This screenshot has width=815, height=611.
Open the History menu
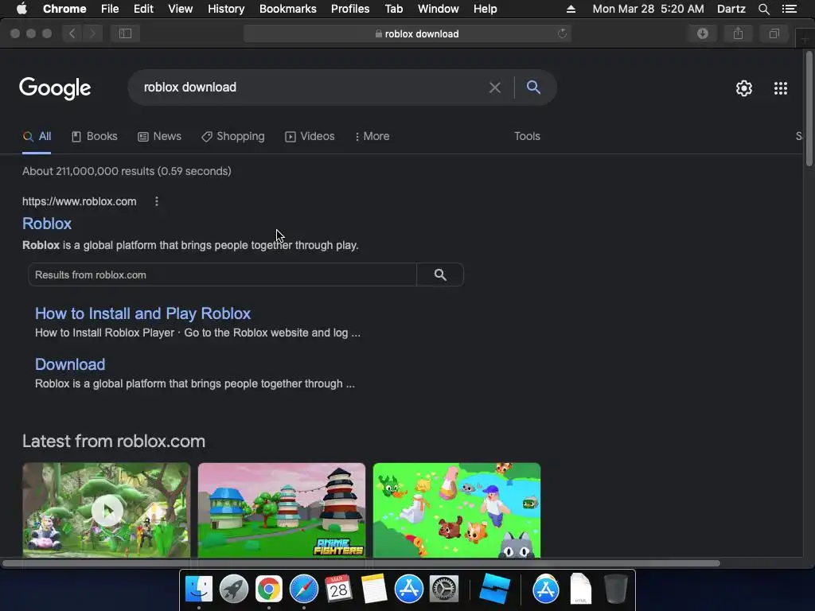[x=226, y=9]
